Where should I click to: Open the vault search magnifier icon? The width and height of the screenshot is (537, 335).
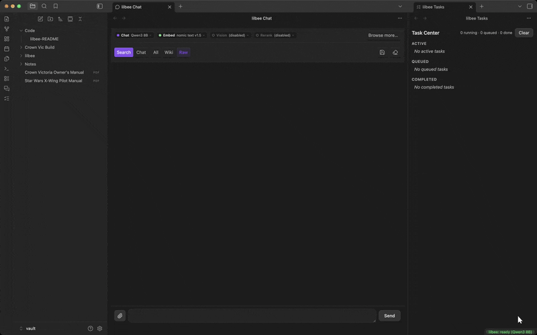(44, 6)
